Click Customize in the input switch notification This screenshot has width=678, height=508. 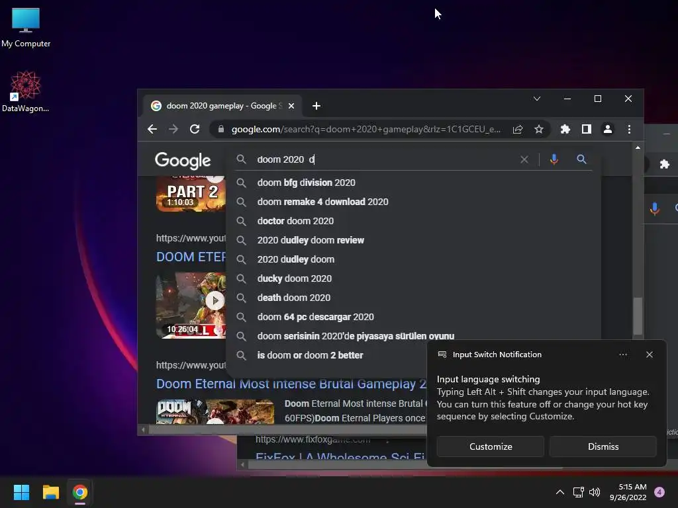click(x=491, y=446)
